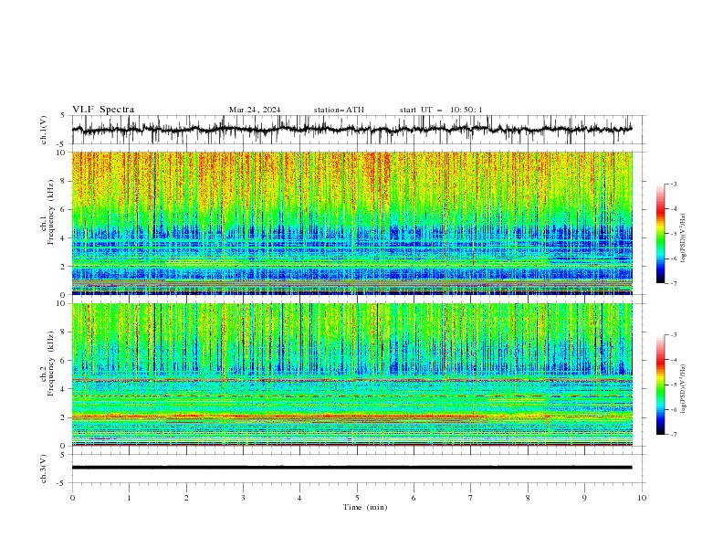This screenshot has width=723, height=559.
Task: Click the time axis tick label "0"
Action: (72, 498)
